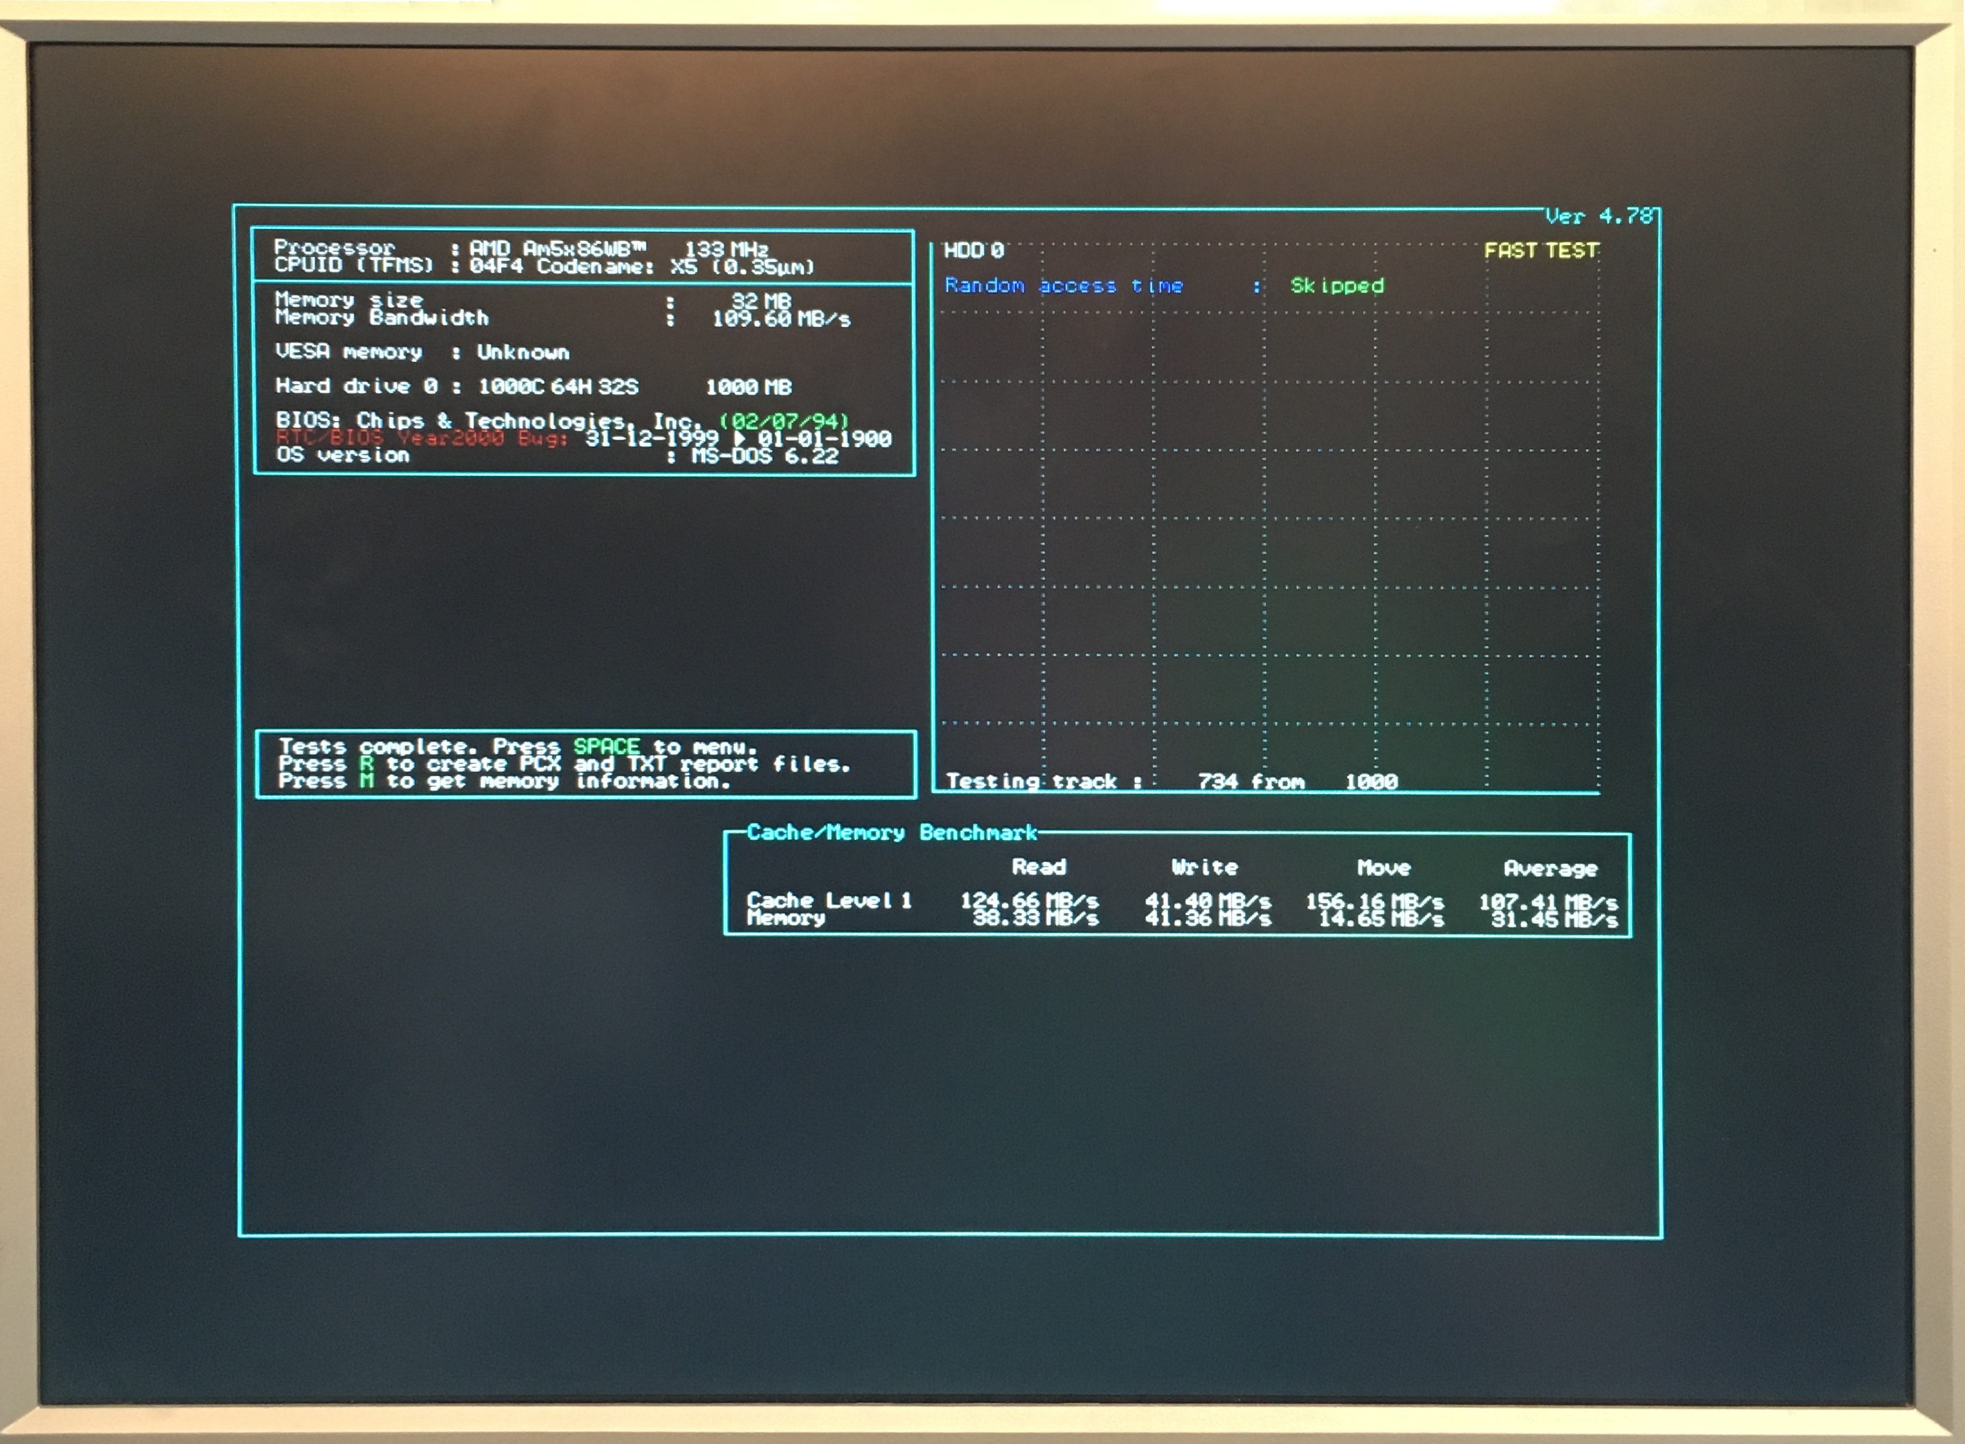Click 'to create PCX and TXT report files.' text

point(619,764)
